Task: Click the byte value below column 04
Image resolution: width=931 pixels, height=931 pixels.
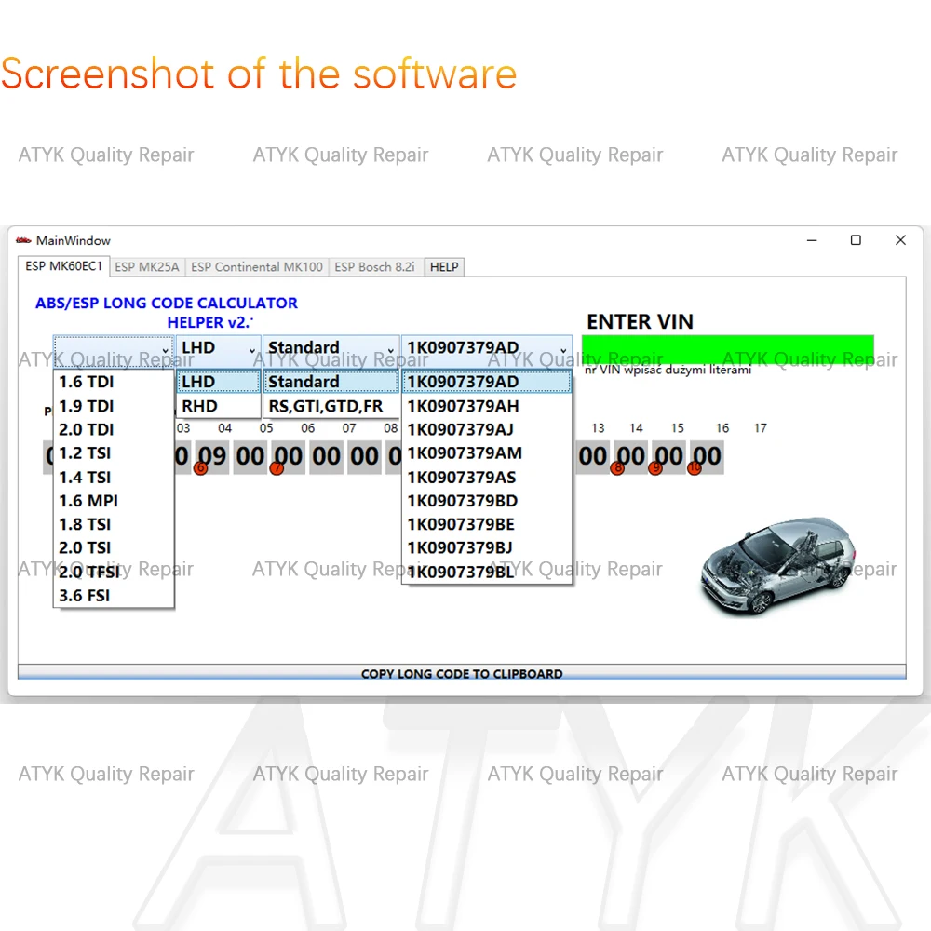Action: [250, 456]
